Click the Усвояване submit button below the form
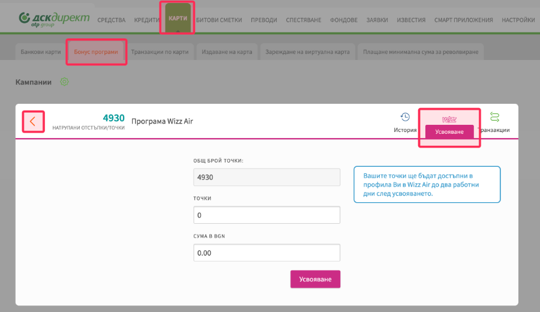The height and width of the screenshot is (312, 540). (x=315, y=279)
